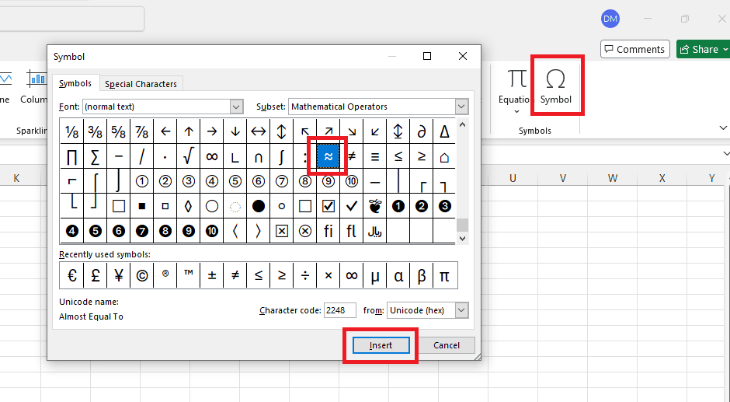This screenshot has height=402, width=730.
Task: Choose the less-than or equal symbol in grid
Action: (398, 157)
